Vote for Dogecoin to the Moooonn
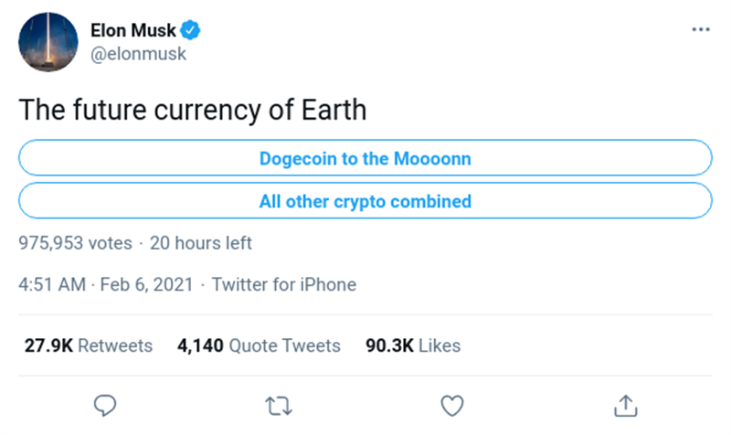Image resolution: width=731 pixels, height=435 pixels. coord(365,158)
